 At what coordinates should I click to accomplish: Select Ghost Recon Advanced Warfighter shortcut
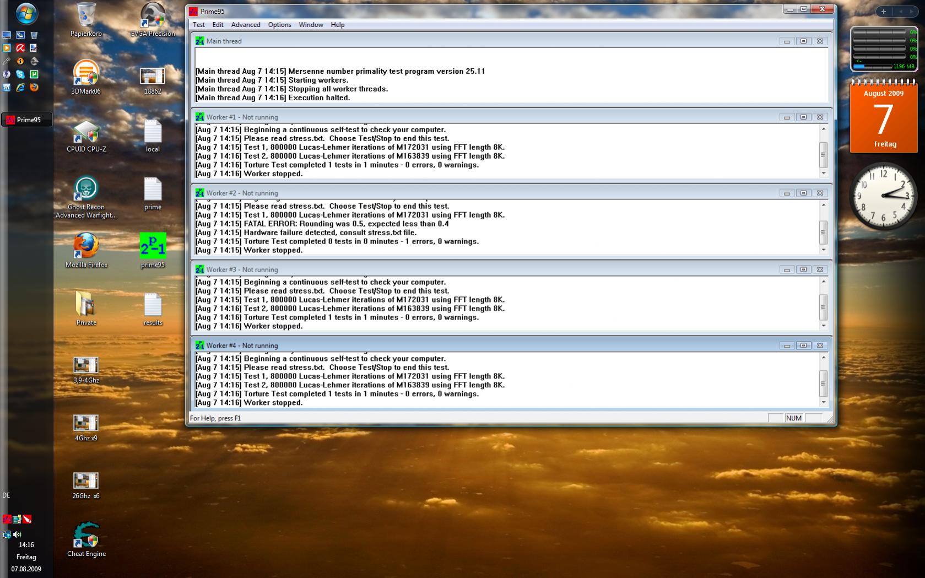[86, 198]
